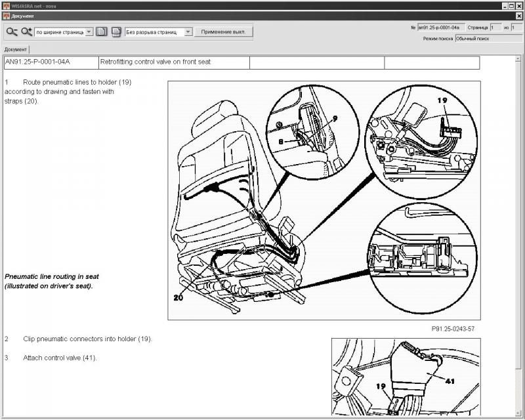Click the 'P91.25-0243-57' image reference text
525x420 pixels.
(453, 329)
